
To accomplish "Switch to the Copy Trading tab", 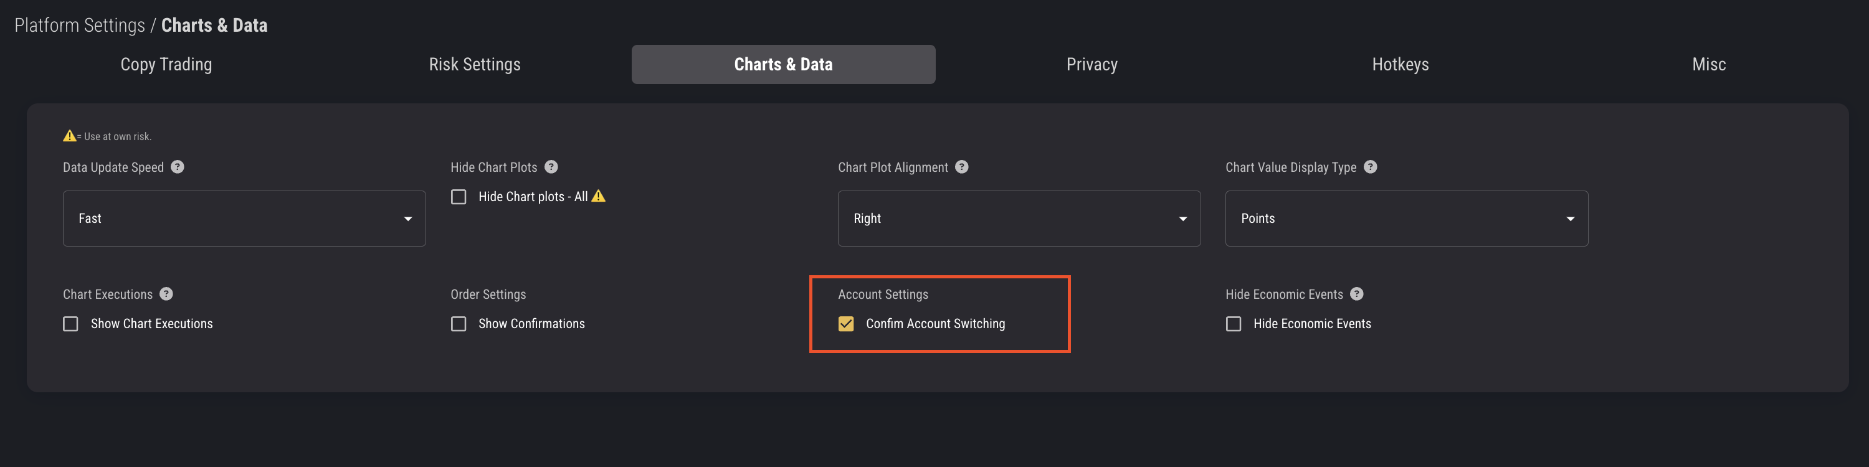I will pyautogui.click(x=166, y=65).
